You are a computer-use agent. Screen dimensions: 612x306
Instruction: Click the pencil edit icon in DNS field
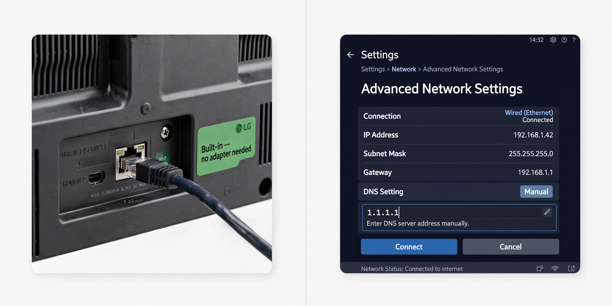547,212
